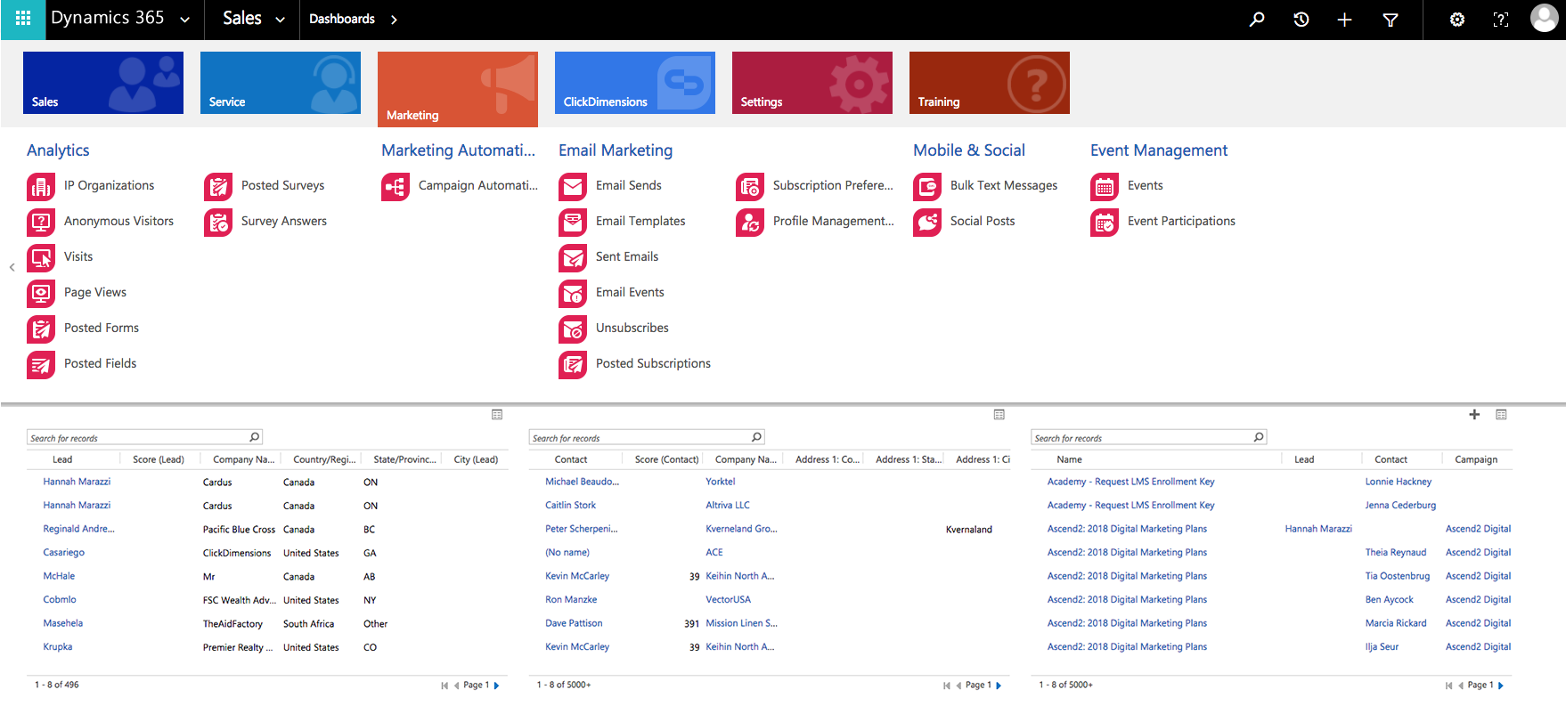Open Ascend2 Digital campaign for Theia Reynaud
Screen dimensions: 1566x722
[x=1478, y=552]
